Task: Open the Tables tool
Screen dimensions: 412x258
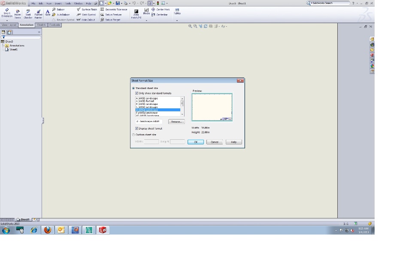Action: [177, 11]
